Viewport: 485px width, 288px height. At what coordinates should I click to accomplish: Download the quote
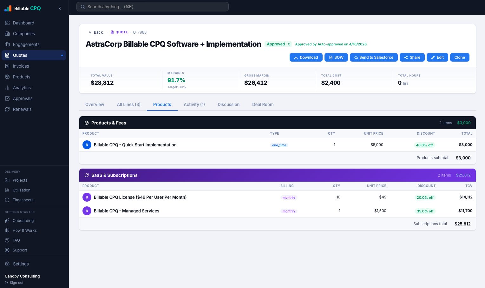point(306,57)
